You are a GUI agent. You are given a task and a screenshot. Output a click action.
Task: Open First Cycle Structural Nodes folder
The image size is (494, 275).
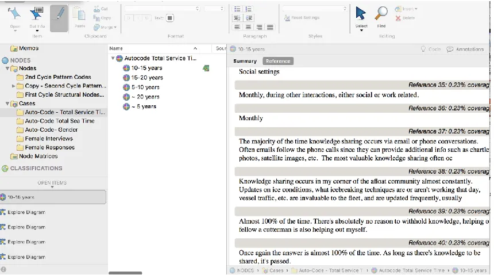tap(60, 94)
